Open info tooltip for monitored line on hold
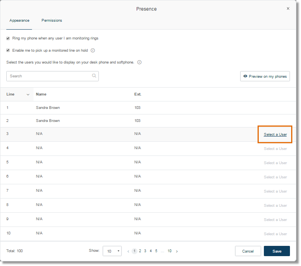Screen dimensions: 301x266 [x=93, y=51]
